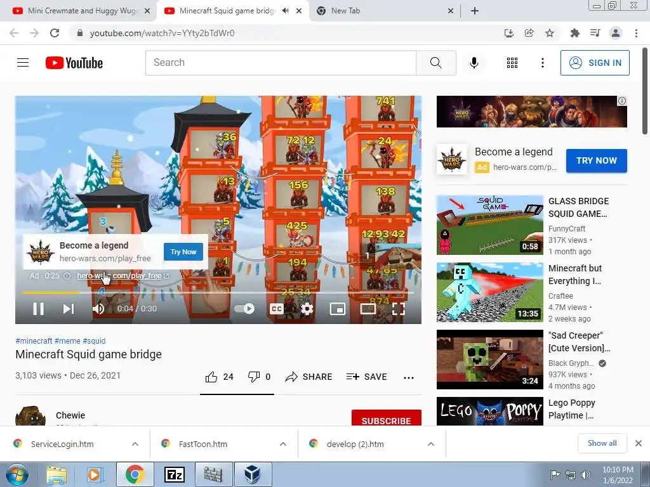Show all downloads
Screen dimensions: 650x487
[x=602, y=443]
